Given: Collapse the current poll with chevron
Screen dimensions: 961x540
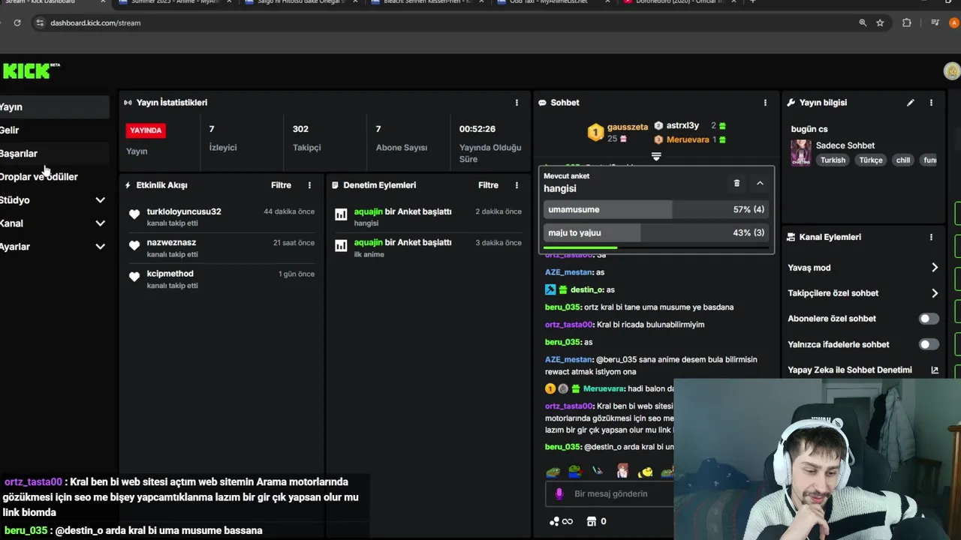Looking at the screenshot, I should tap(760, 183).
